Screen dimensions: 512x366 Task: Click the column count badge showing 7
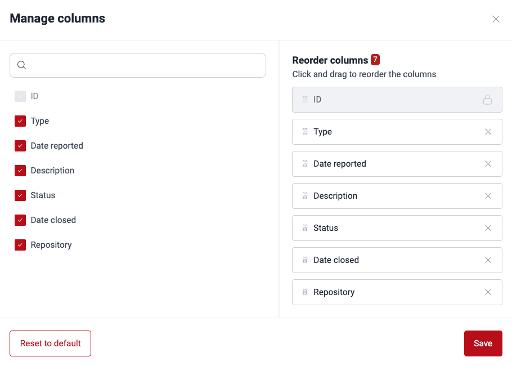(376, 59)
